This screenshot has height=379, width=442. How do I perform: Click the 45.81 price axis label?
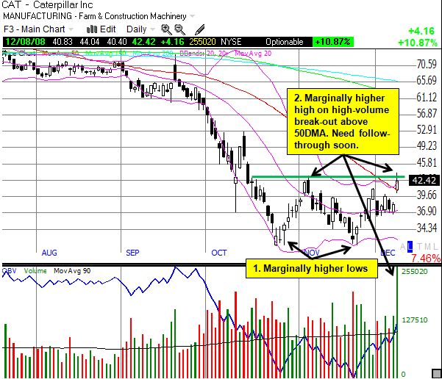click(x=427, y=162)
